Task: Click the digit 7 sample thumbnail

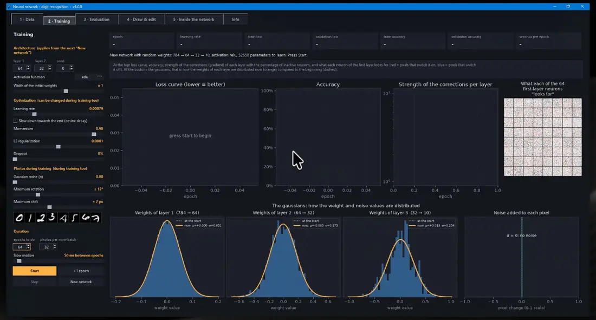Action: pos(96,217)
